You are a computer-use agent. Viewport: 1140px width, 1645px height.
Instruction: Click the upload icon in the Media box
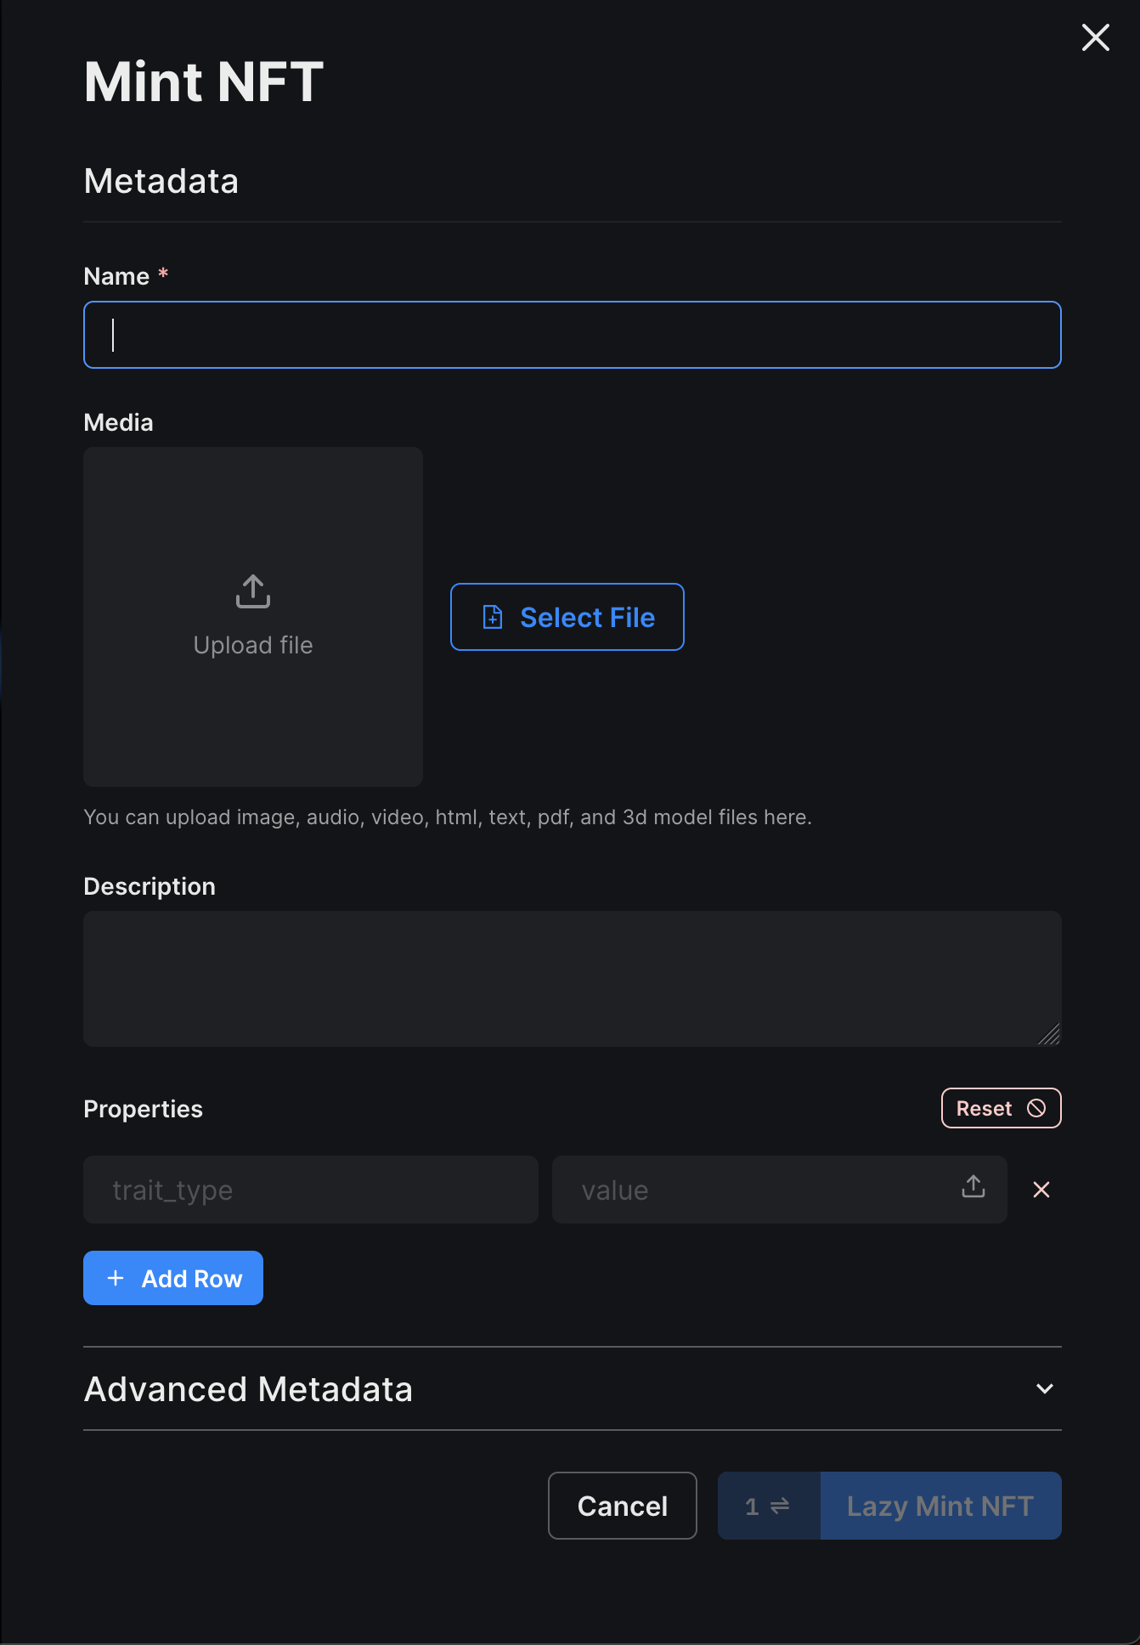point(252,592)
